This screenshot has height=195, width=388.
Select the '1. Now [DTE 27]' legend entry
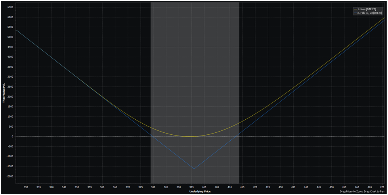367,9
